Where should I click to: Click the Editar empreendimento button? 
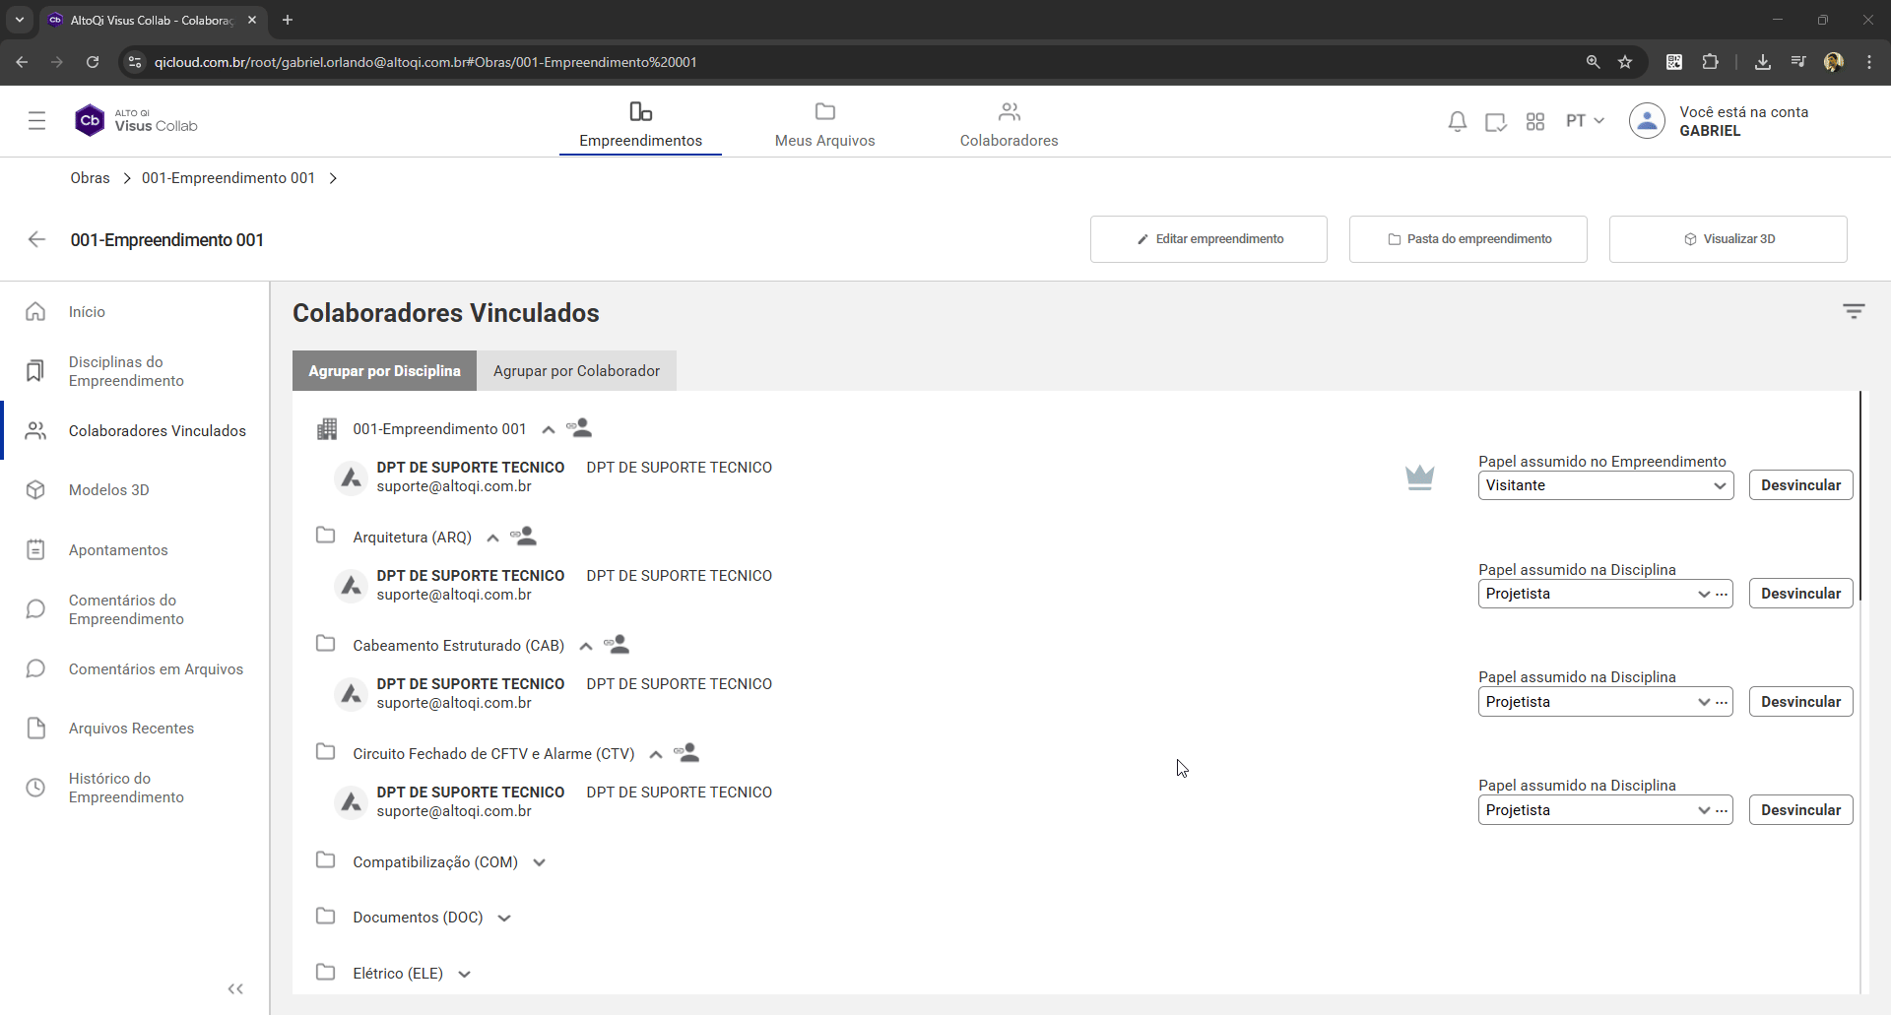point(1208,239)
